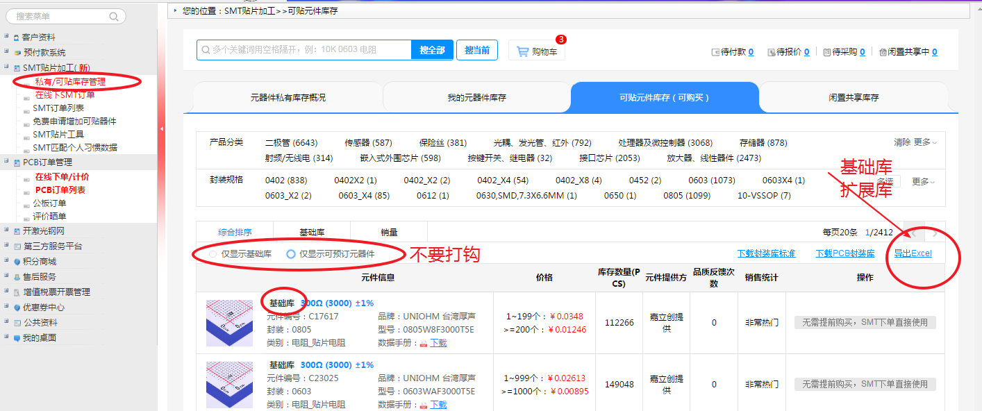
Task: Click the red collapse handle on sidebar divider
Action: click(162, 129)
